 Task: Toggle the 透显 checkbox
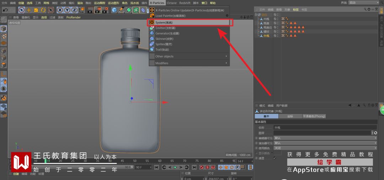(275, 158)
